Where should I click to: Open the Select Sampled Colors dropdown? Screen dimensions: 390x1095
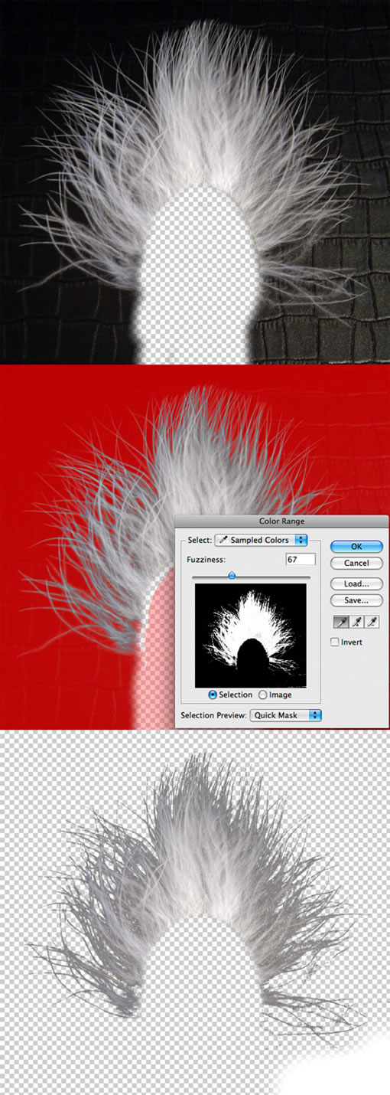coord(261,539)
